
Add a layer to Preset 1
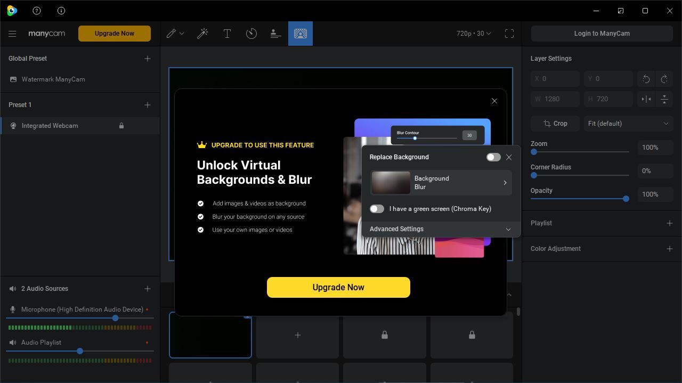(148, 105)
